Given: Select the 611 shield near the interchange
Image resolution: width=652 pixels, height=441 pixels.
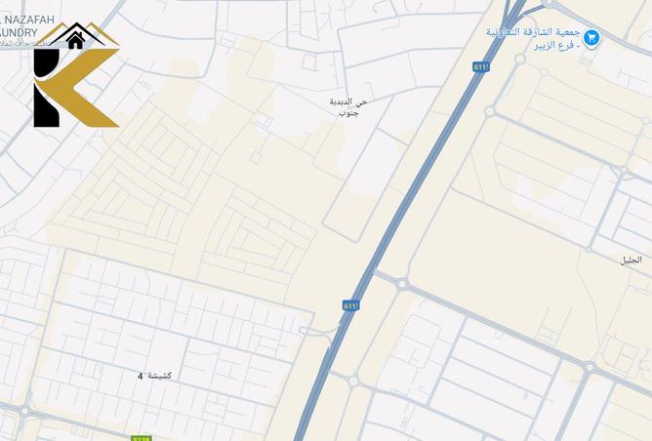Looking at the screenshot, I should pos(350,306).
